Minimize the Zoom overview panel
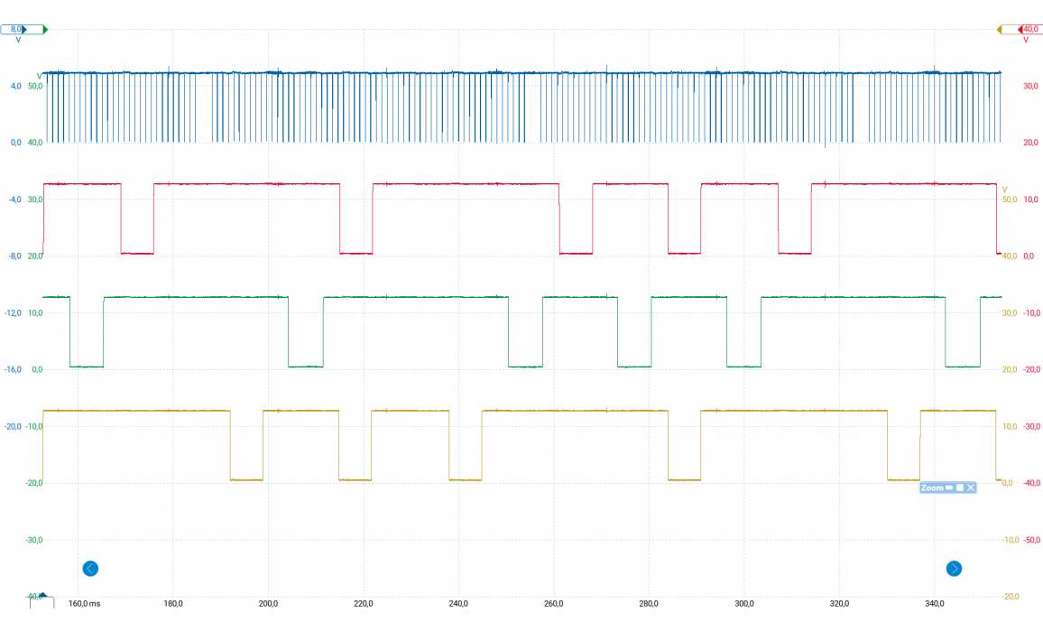 (949, 488)
